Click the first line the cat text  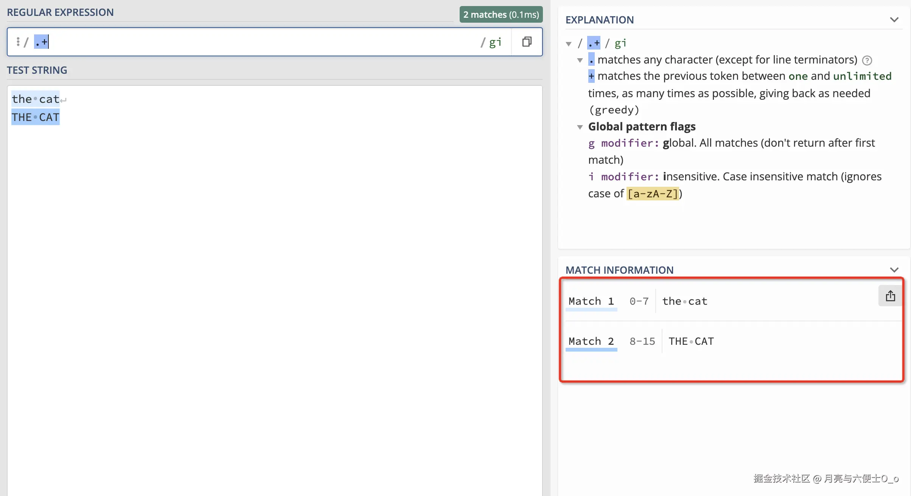click(36, 99)
